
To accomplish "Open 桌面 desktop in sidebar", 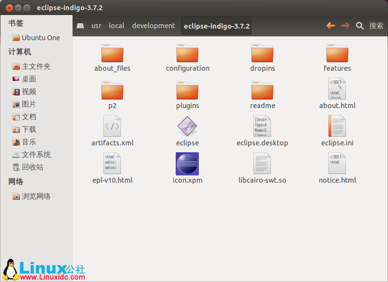I will click(24, 79).
